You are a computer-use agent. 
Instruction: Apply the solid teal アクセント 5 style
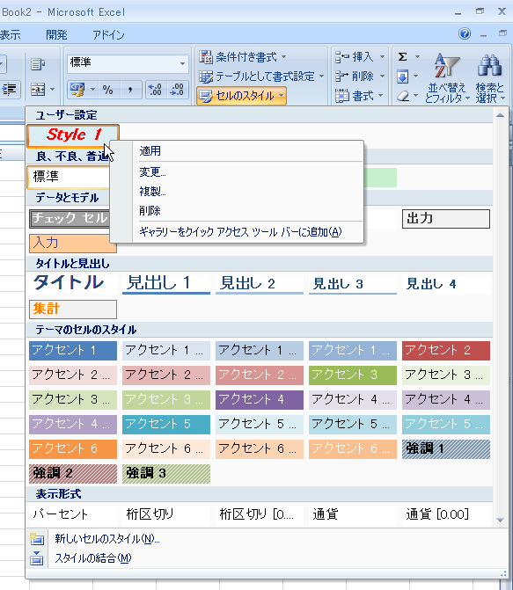pos(166,425)
